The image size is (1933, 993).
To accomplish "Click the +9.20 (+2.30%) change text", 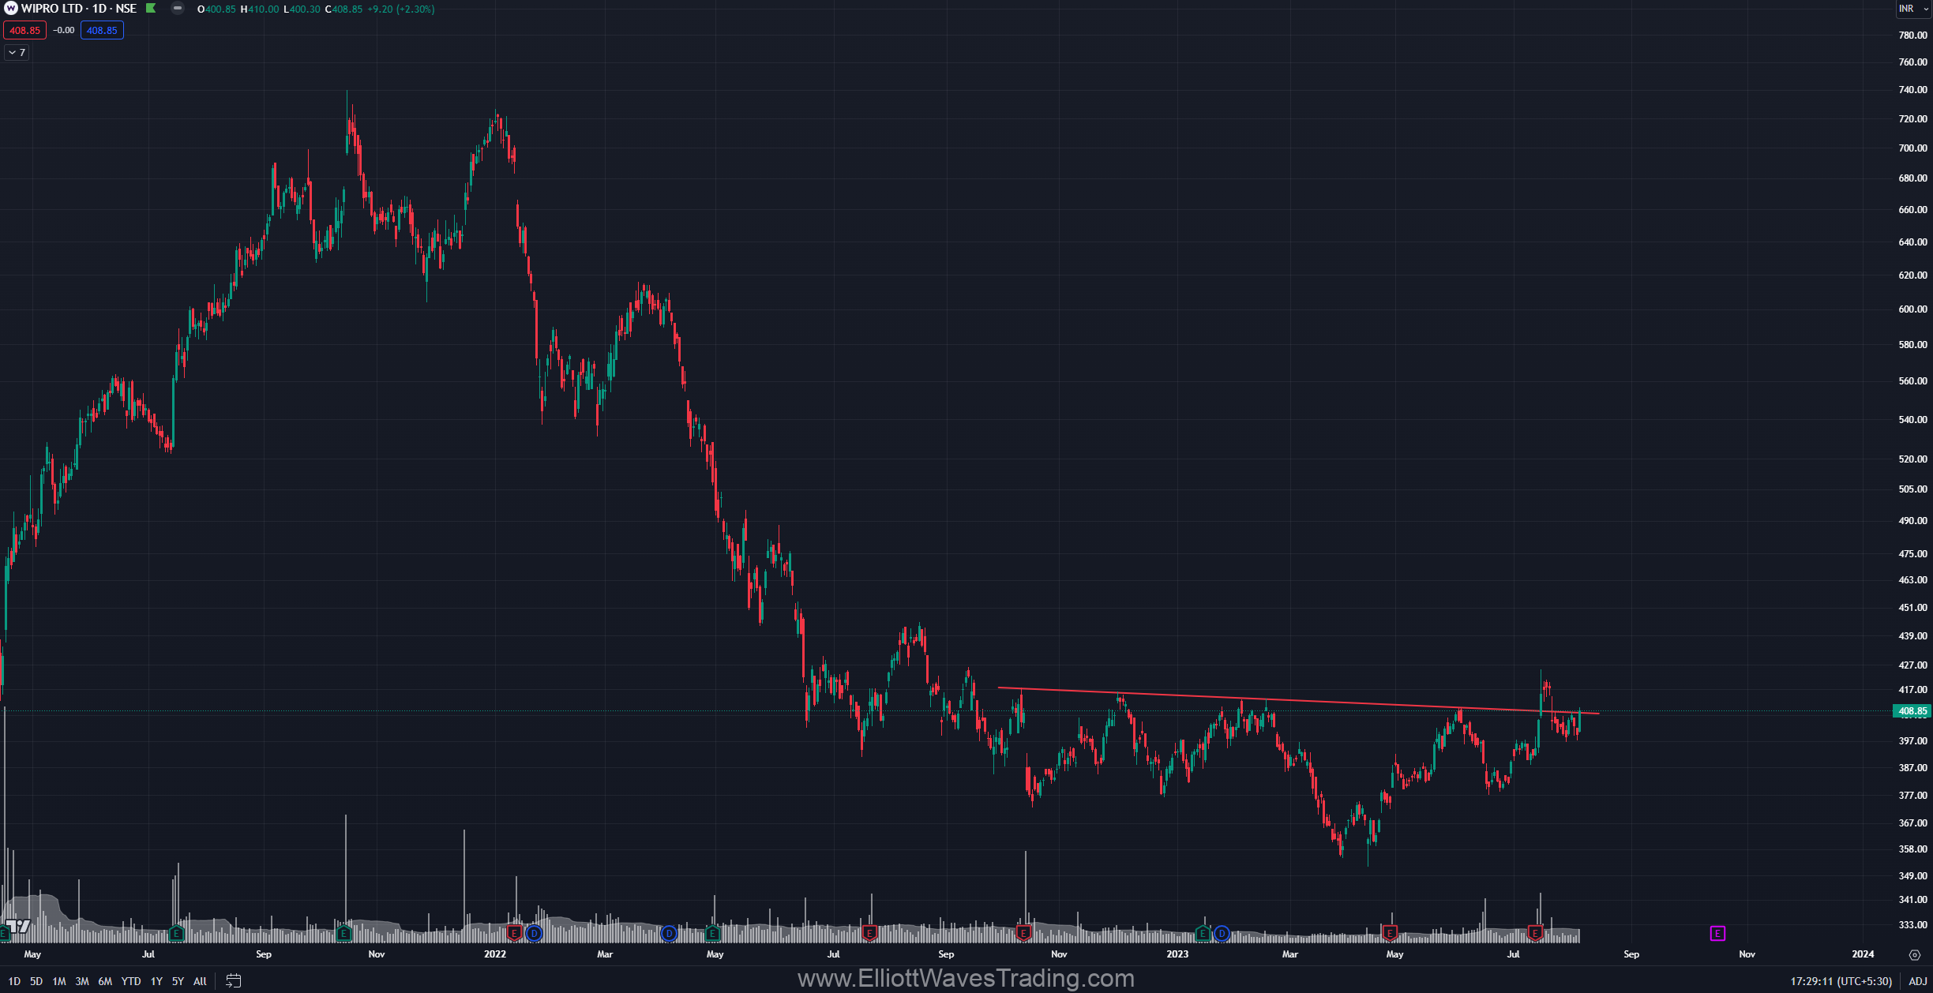I will (400, 9).
